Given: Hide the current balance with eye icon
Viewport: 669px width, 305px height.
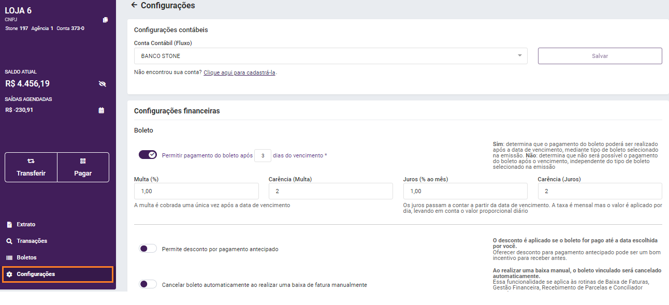Looking at the screenshot, I should coord(102,84).
